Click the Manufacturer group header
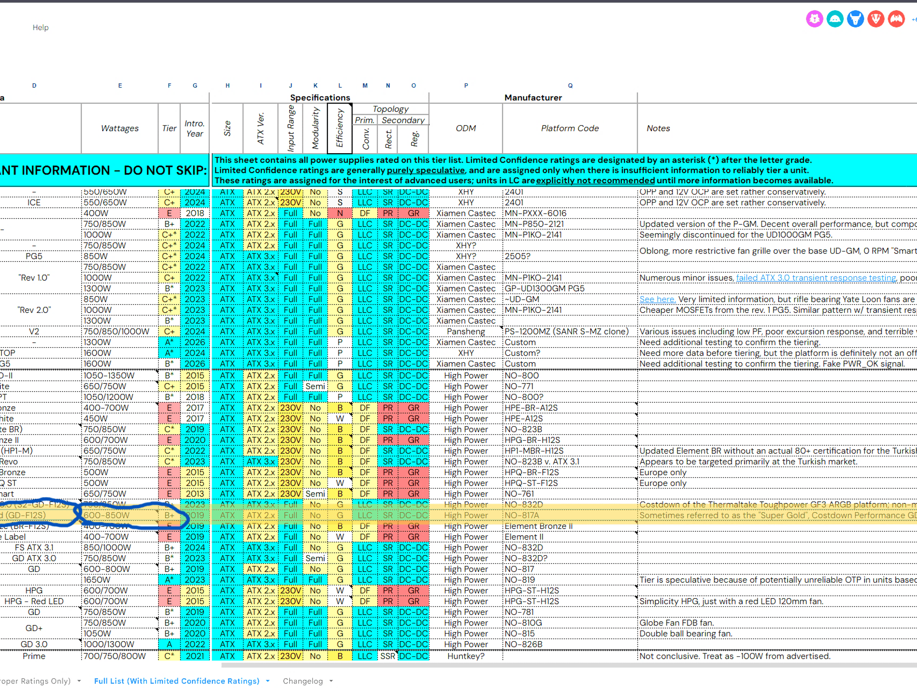This screenshot has height=688, width=917. 533,98
